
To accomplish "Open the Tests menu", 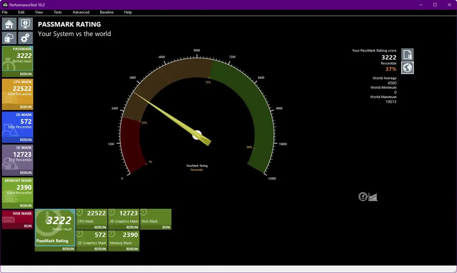I will click(x=57, y=12).
